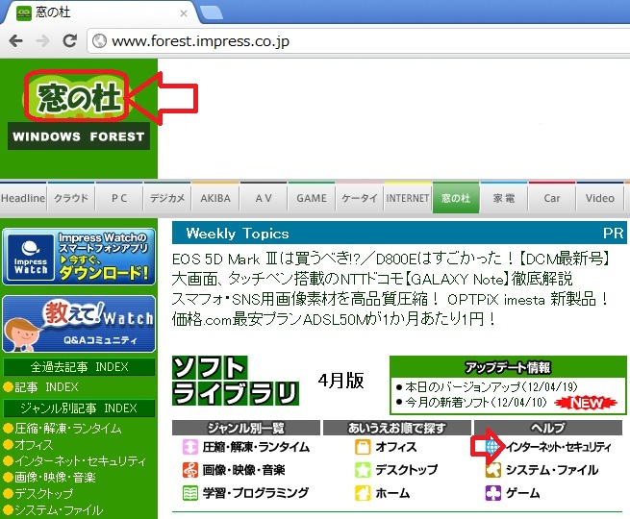Image resolution: width=630 pixels, height=519 pixels.
Task: Open the Car navigation tab
Action: click(x=552, y=198)
